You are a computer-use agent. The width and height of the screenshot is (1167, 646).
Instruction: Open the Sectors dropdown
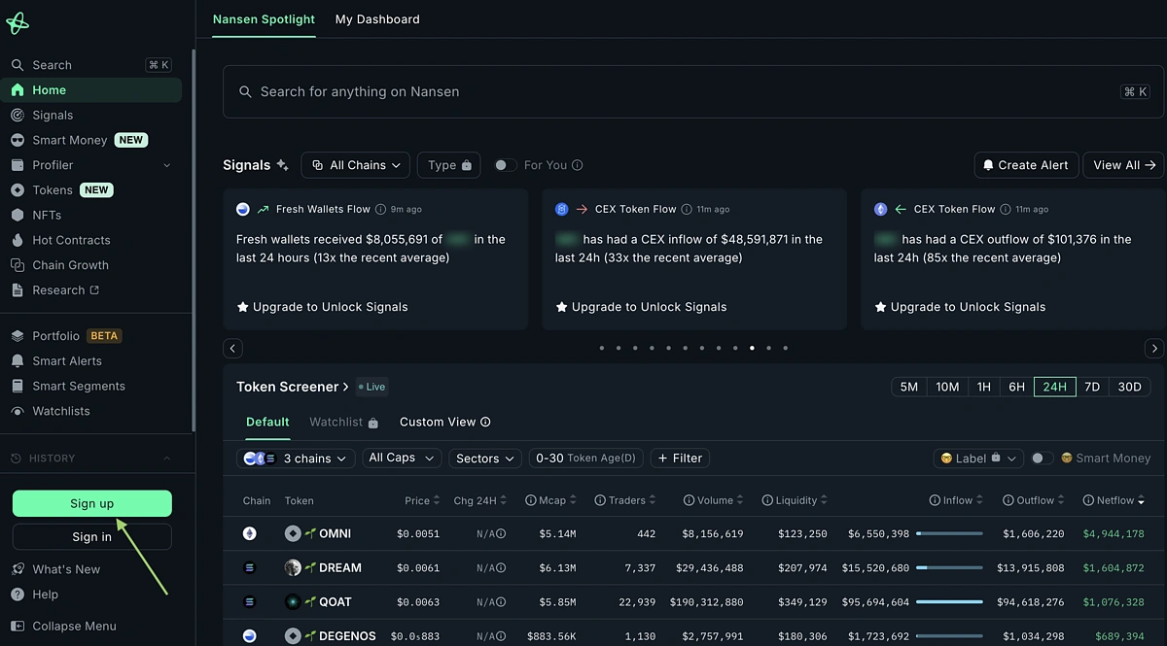(x=485, y=458)
